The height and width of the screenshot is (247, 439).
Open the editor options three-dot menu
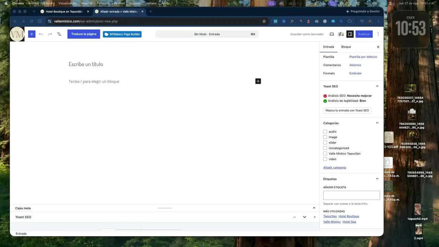[378, 34]
